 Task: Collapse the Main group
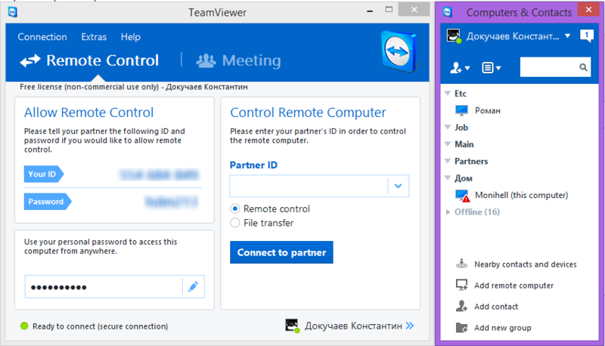point(448,144)
